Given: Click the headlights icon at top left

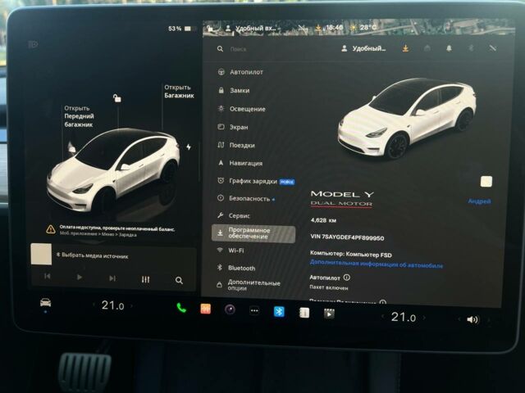Looking at the screenshot, I should (33, 44).
